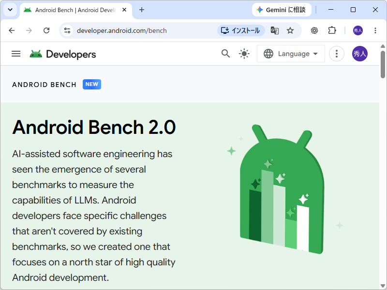Open Chrome profile avatar 秀人 in toolbar
This screenshot has height=290, width=387.
pyautogui.click(x=358, y=30)
